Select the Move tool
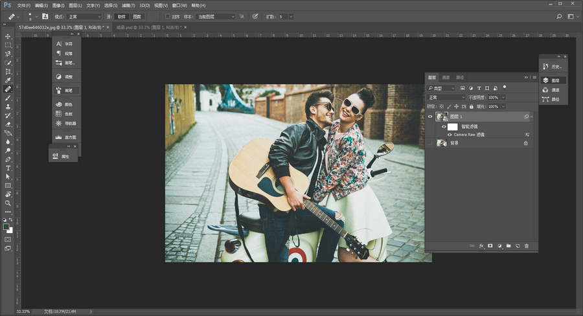This screenshot has width=583, height=316. click(8, 36)
